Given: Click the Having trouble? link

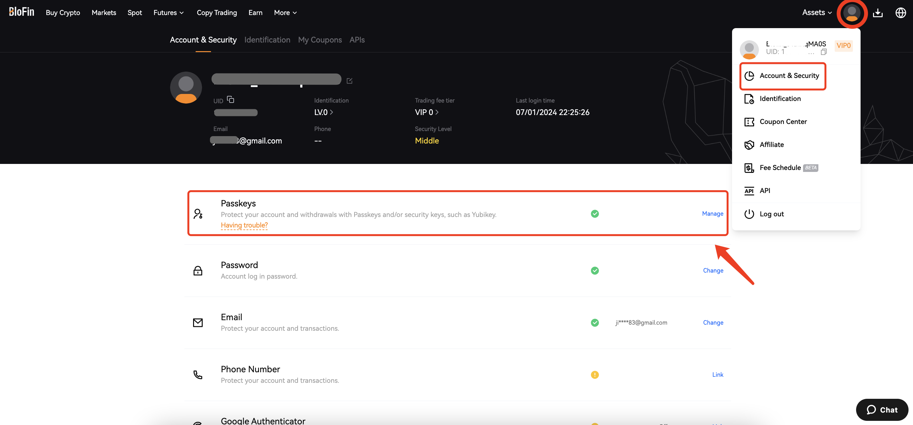Looking at the screenshot, I should click(244, 225).
